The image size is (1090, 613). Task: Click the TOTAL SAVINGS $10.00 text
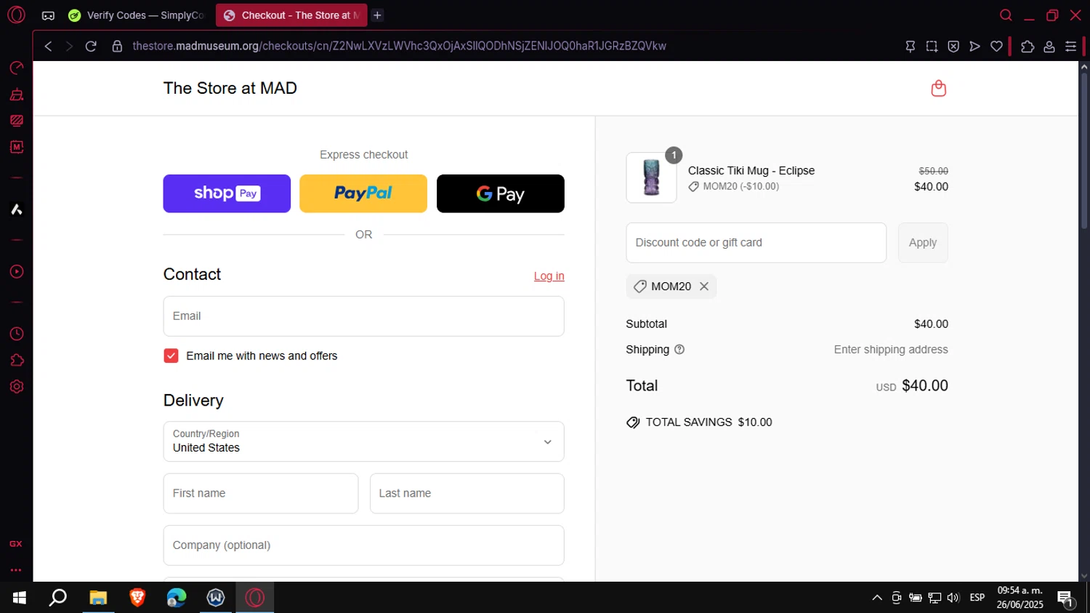[x=708, y=422]
